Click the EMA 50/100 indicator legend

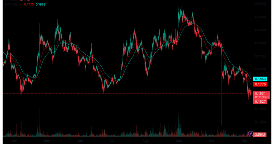pos(14,4)
